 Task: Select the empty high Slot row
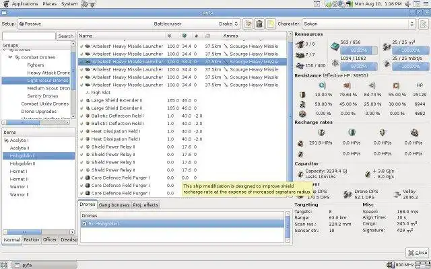[x=183, y=93]
